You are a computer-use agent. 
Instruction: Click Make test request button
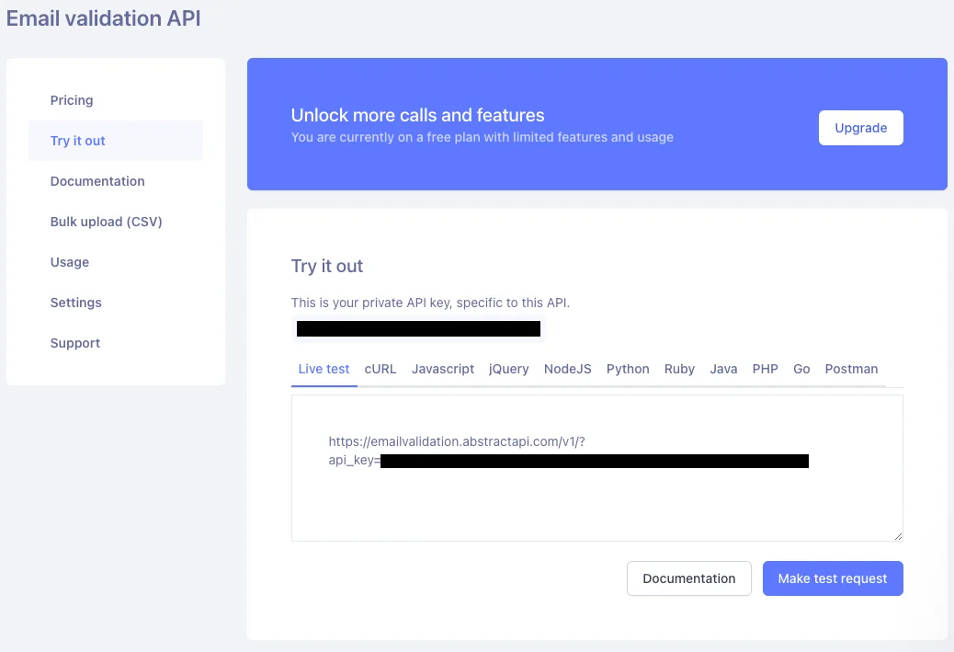[x=833, y=578]
